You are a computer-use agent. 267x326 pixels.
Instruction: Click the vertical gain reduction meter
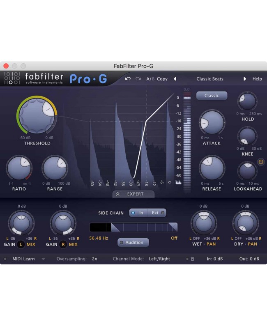(x=187, y=143)
